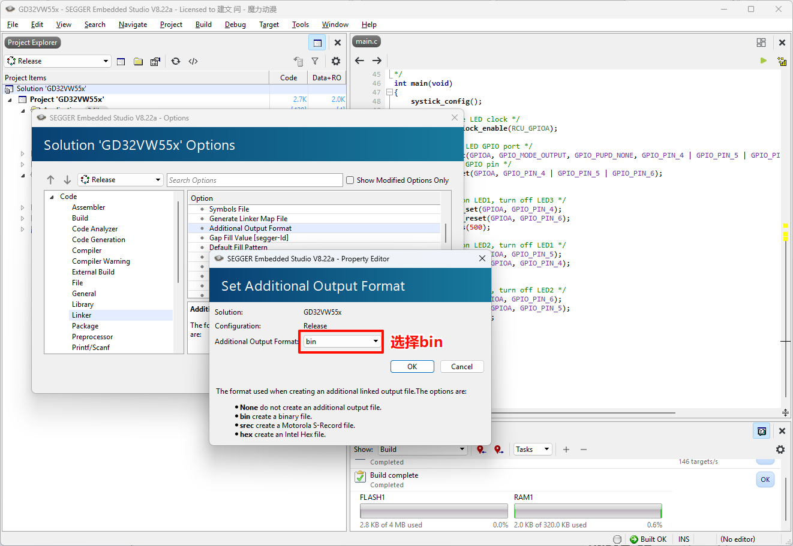793x546 pixels.
Task: Click the editor navigate back arrow
Action: pos(359,61)
